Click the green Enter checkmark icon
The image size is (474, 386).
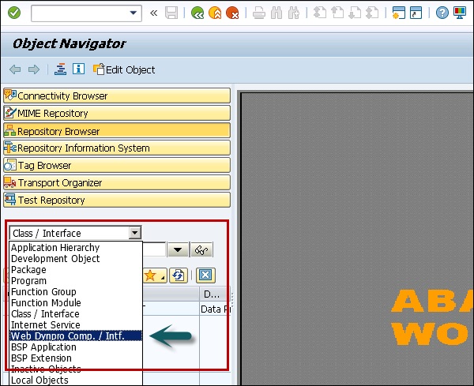coord(14,13)
